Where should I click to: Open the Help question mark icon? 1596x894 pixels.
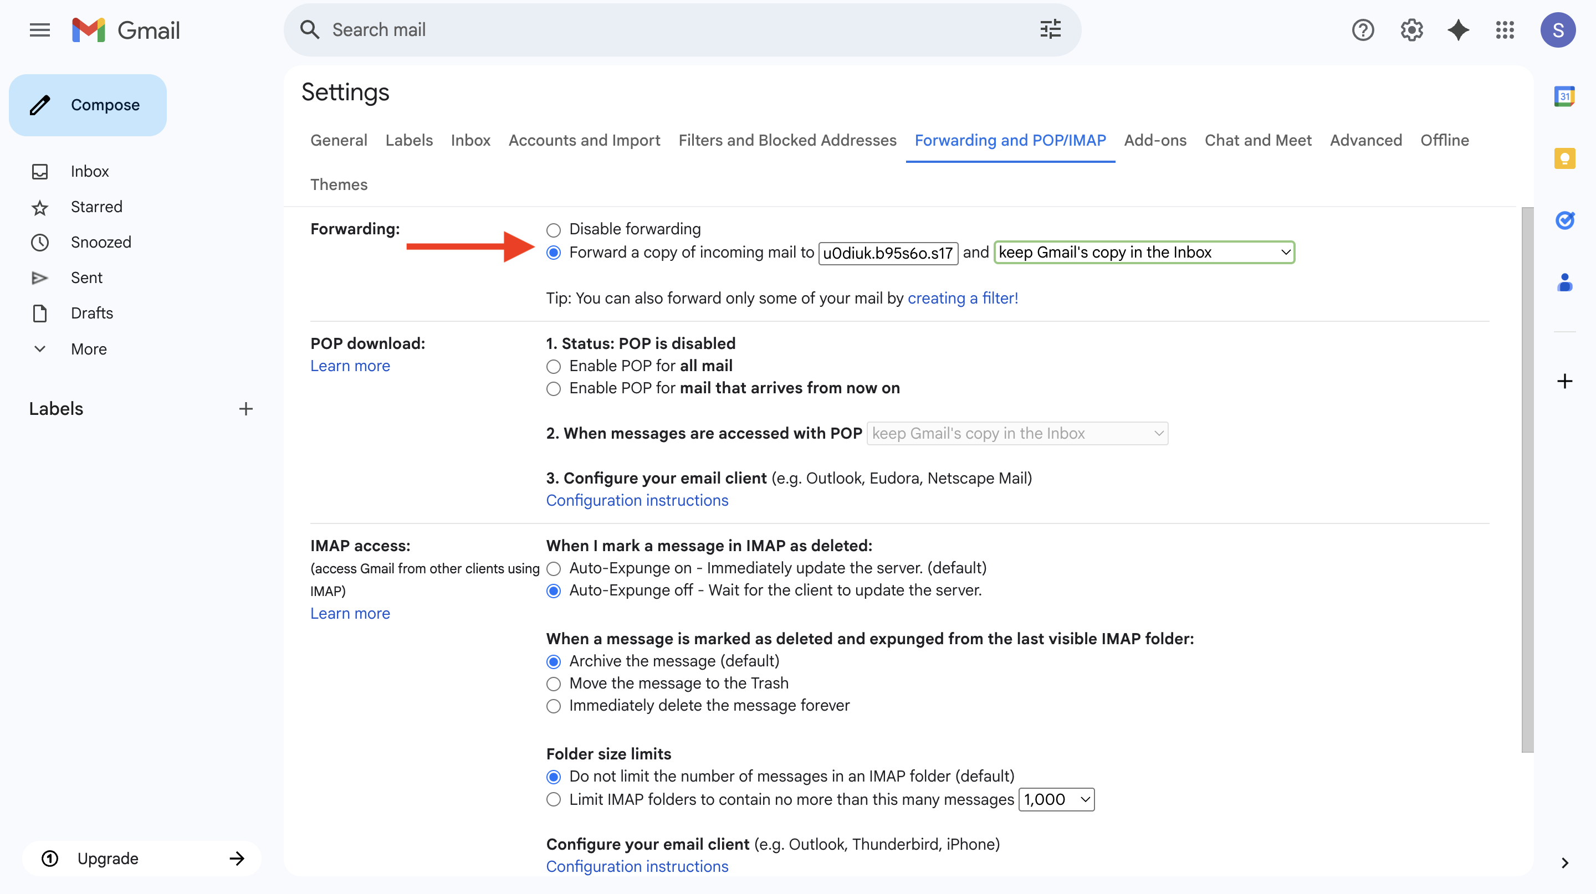coord(1363,30)
